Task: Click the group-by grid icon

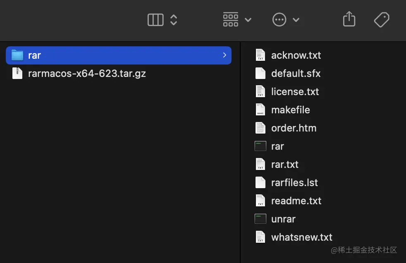Action: pyautogui.click(x=230, y=20)
